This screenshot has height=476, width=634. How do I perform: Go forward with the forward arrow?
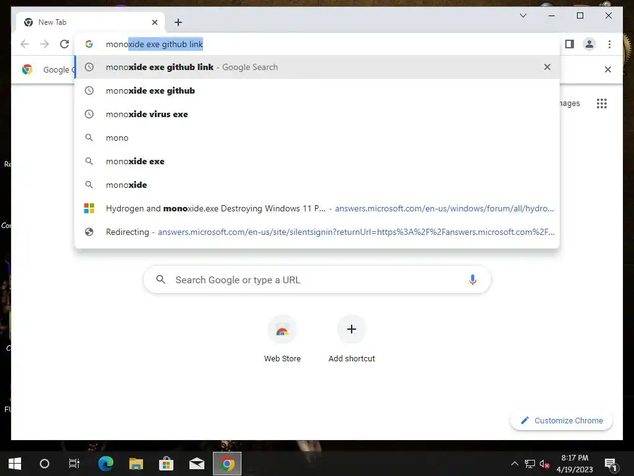(45, 44)
